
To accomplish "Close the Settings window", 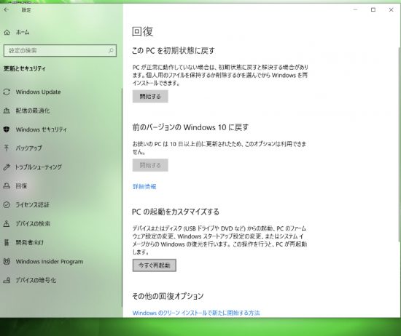I will coord(391,9).
